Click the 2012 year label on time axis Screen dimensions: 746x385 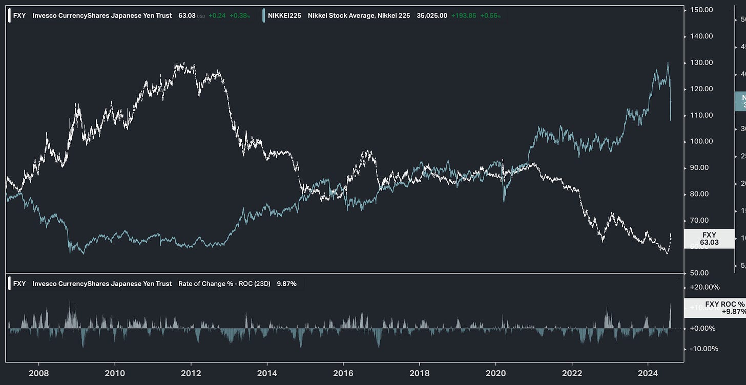coord(191,373)
